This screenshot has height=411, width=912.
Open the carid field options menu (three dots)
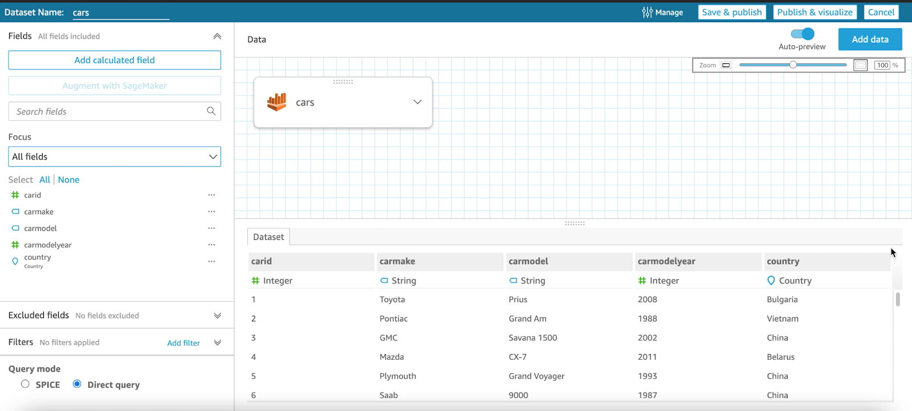(211, 195)
